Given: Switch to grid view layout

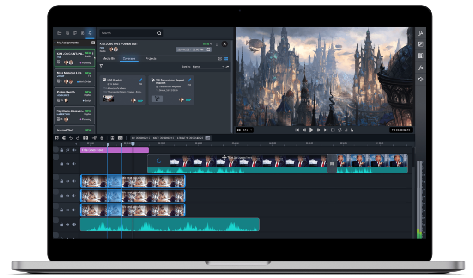Looking at the screenshot, I should click(226, 59).
